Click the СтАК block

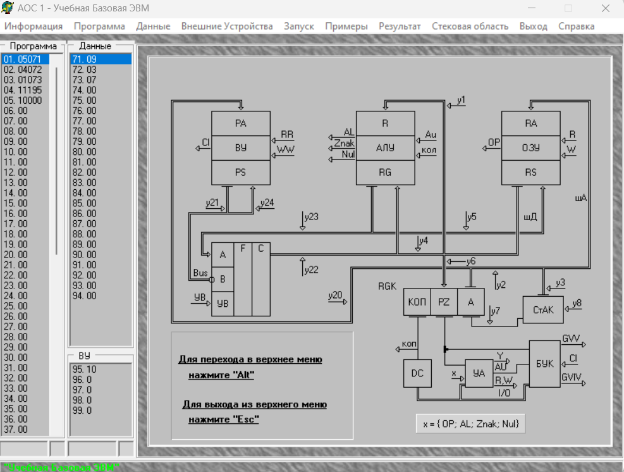(543, 309)
